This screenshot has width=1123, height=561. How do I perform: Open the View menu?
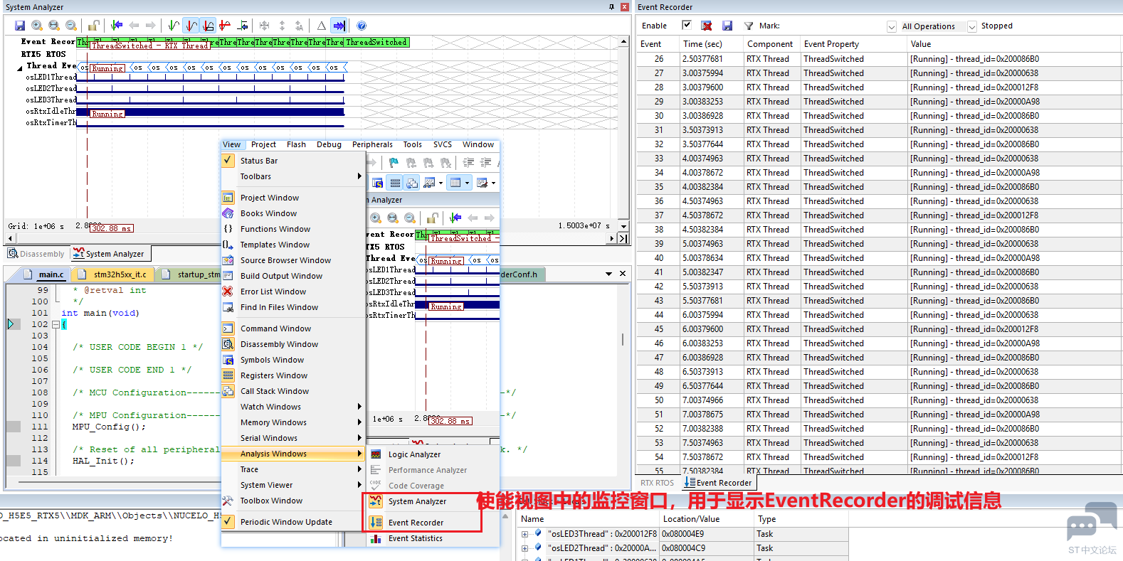click(231, 144)
